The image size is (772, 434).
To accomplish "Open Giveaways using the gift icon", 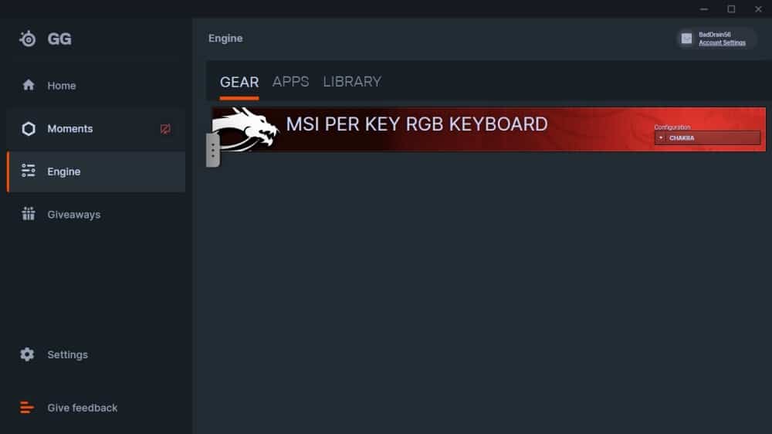I will coord(29,214).
